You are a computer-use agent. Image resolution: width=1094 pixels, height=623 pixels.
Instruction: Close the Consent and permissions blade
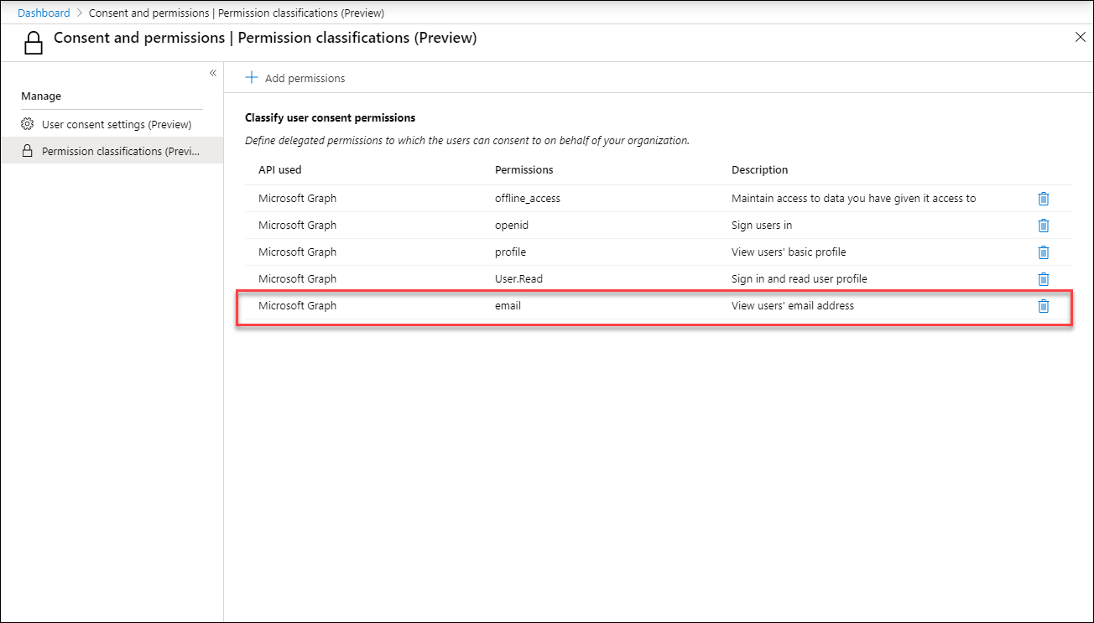[1080, 37]
